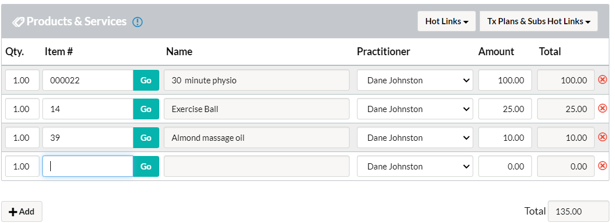The image size is (615, 223).
Task: Expand Tx Plans & Subs Hot Links menu
Action: tap(539, 21)
